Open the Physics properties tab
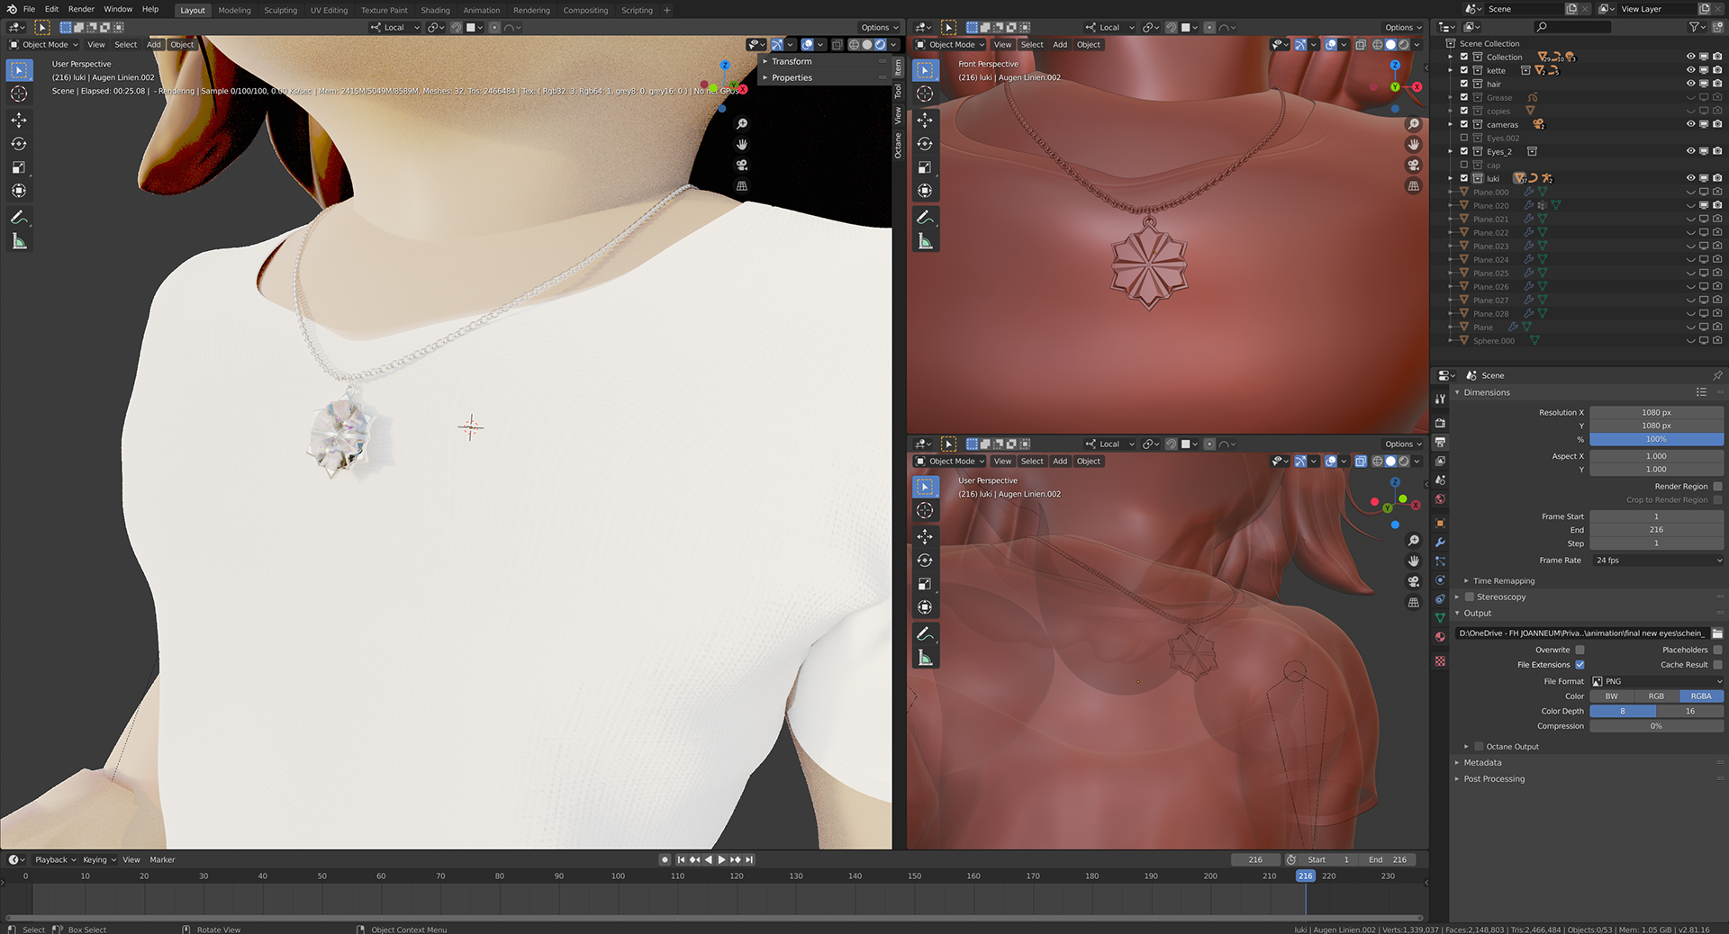 click(1440, 580)
